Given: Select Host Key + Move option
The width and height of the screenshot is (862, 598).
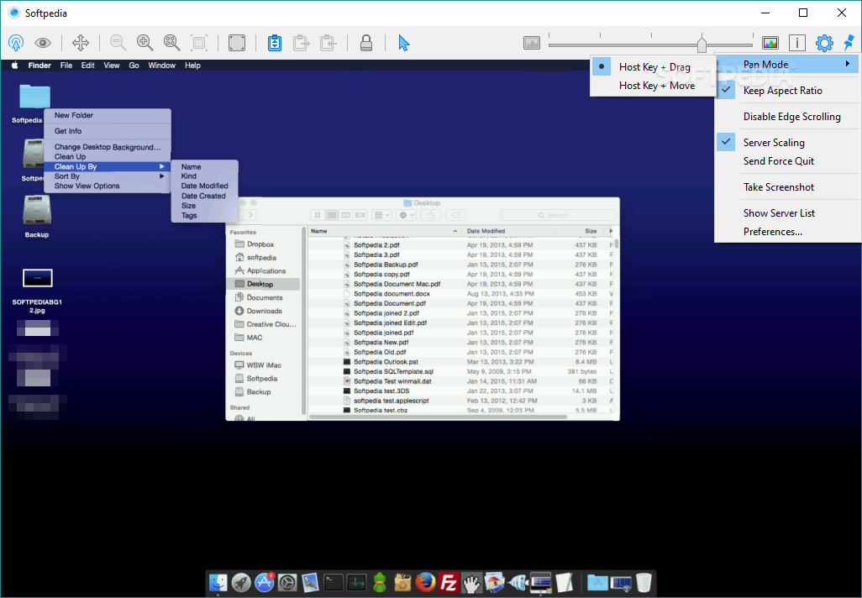Looking at the screenshot, I should tap(656, 86).
